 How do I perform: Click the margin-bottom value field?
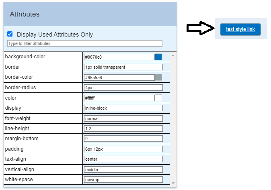pos(123,139)
